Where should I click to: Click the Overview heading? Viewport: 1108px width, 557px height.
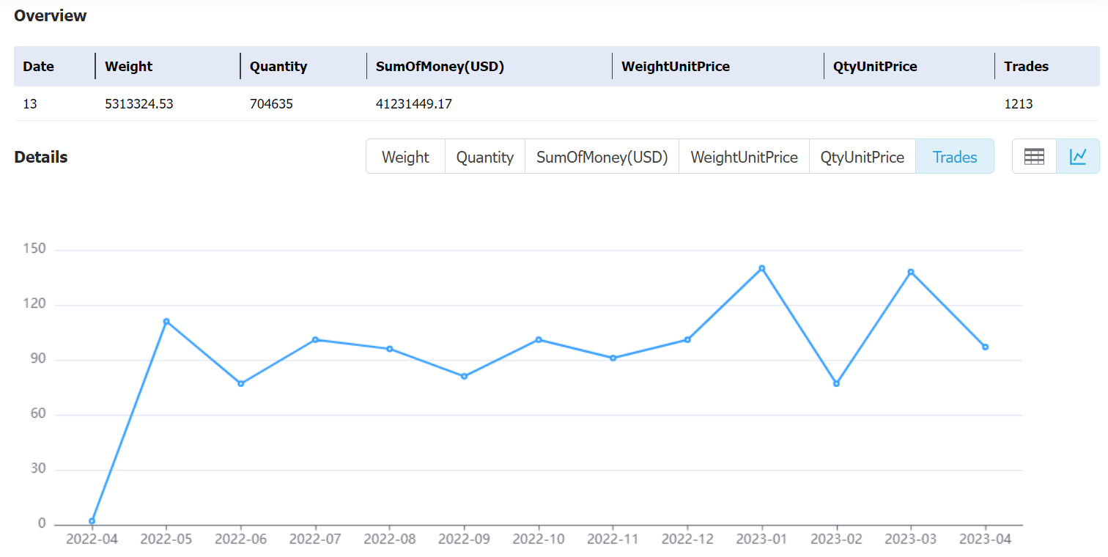click(51, 15)
